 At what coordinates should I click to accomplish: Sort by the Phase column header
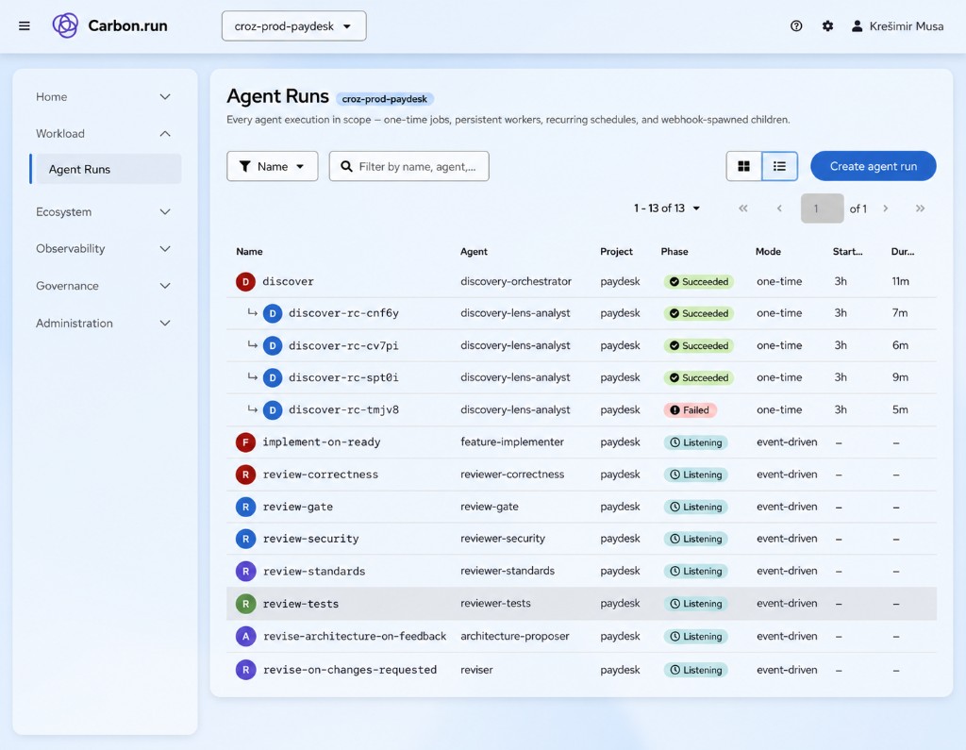point(675,252)
